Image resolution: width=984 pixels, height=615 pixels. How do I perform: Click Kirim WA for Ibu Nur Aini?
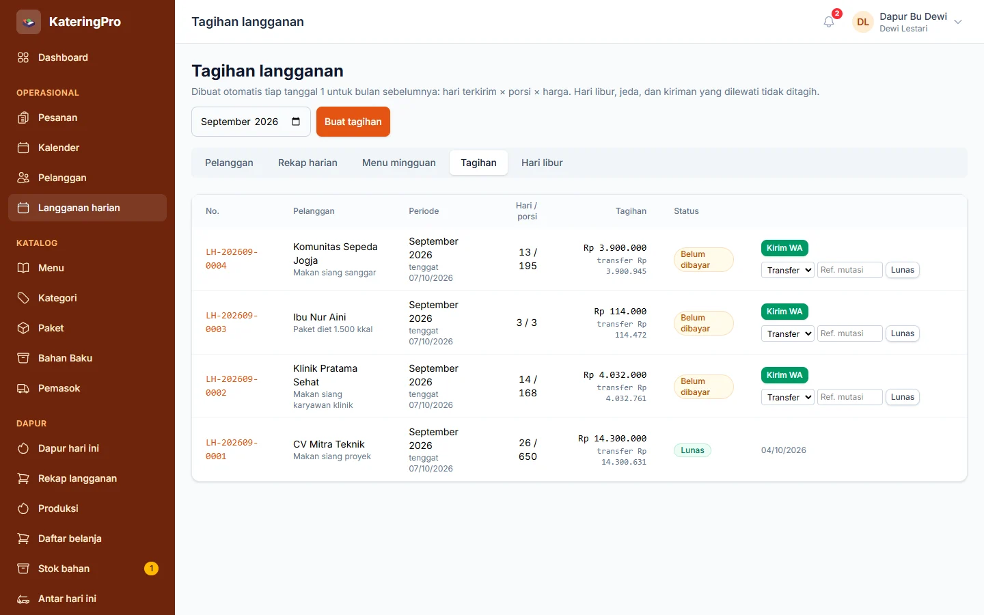(x=784, y=312)
